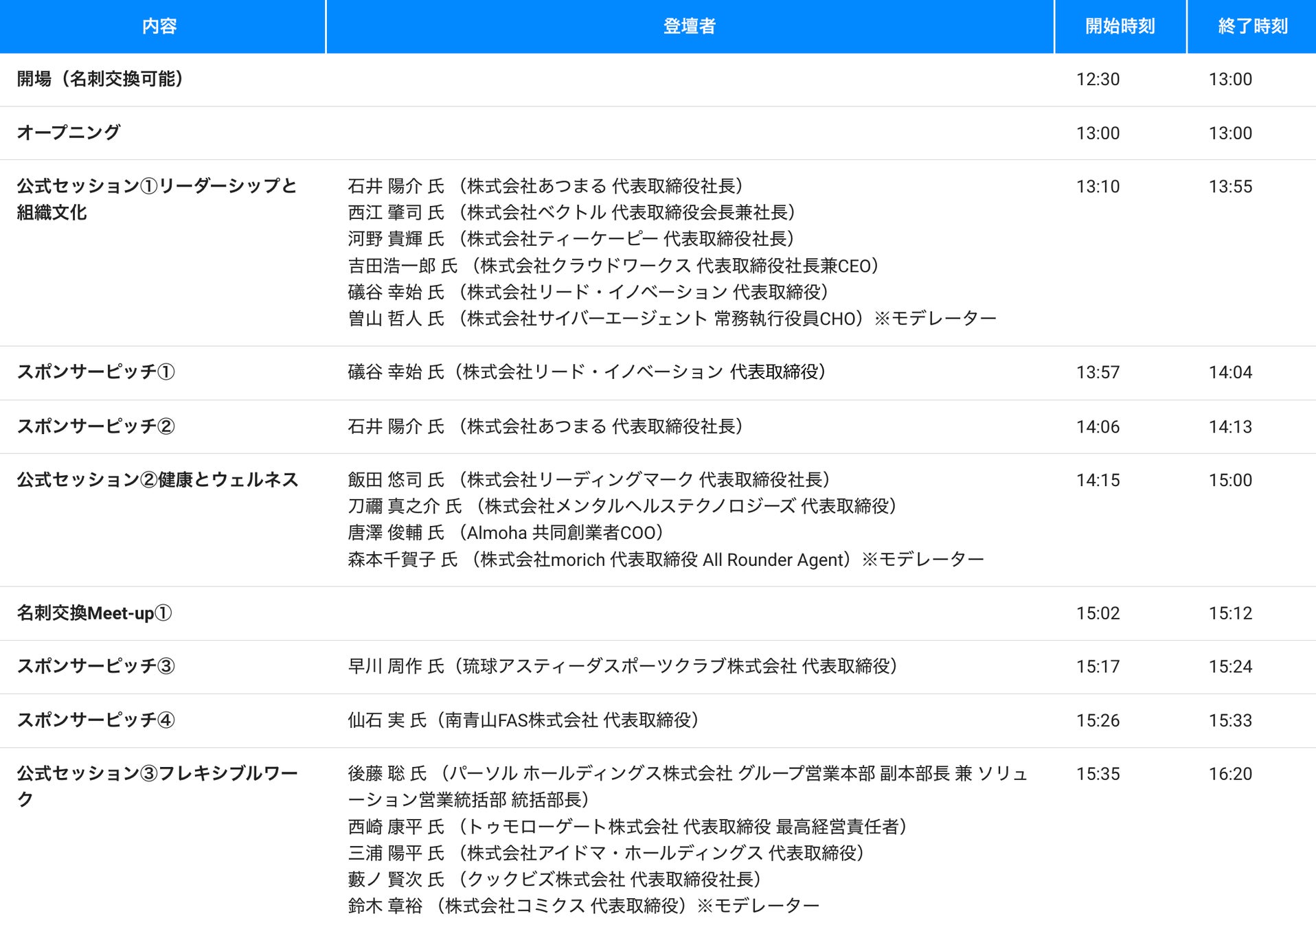
Task: Click the end time of オープニング row
Action: [1230, 133]
